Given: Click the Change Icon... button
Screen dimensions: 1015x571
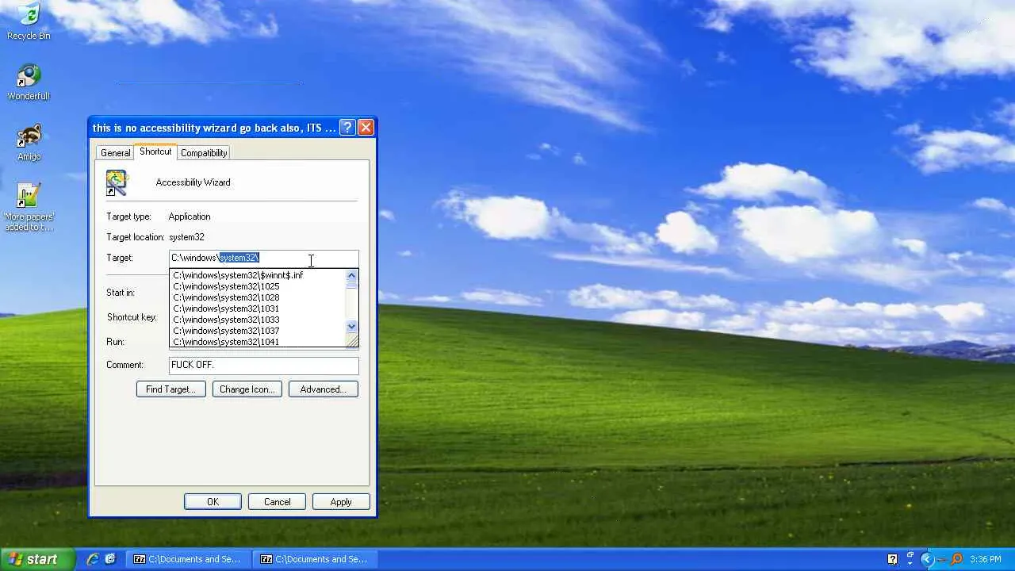Looking at the screenshot, I should pyautogui.click(x=247, y=389).
